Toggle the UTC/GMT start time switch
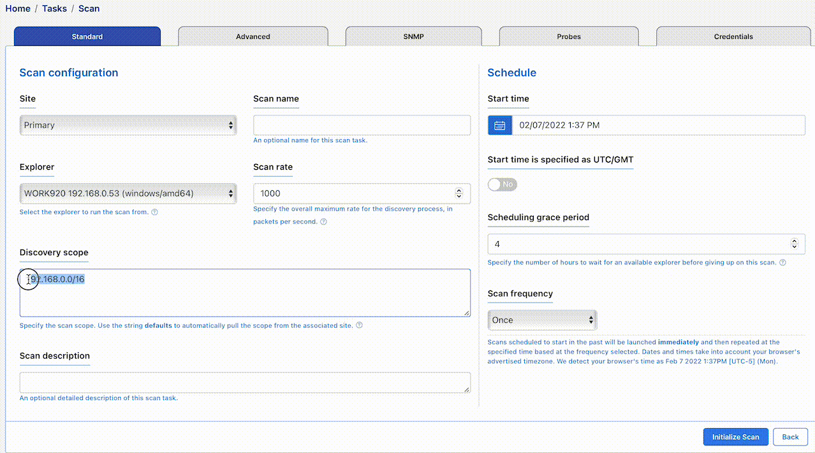Image resolution: width=815 pixels, height=453 pixels. tap(503, 184)
